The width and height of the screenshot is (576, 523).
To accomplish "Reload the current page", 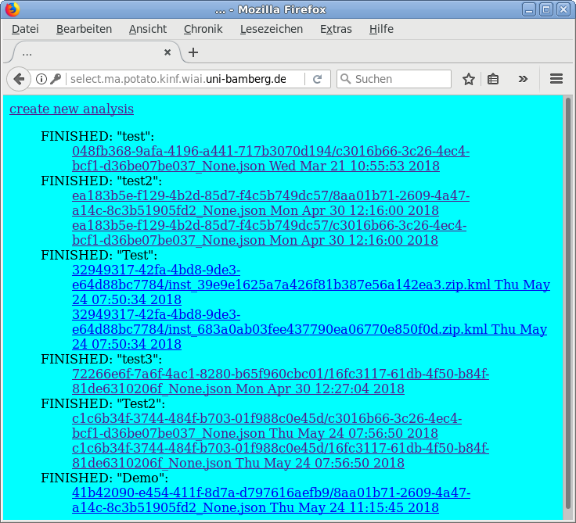I will [317, 79].
